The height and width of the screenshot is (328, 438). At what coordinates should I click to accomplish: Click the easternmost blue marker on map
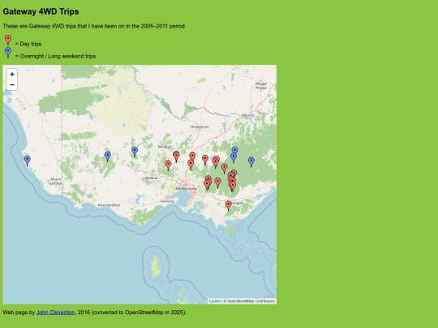[x=251, y=162]
